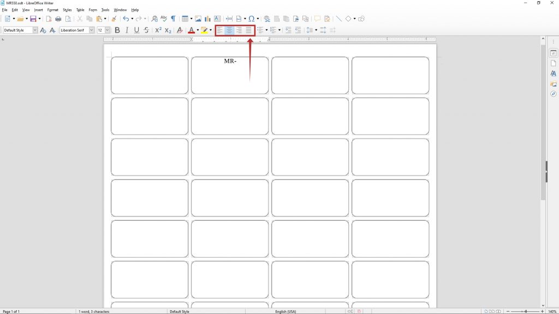Viewport: 559px width, 314px height.
Task: Click the Open folder icon
Action: pyautogui.click(x=20, y=19)
